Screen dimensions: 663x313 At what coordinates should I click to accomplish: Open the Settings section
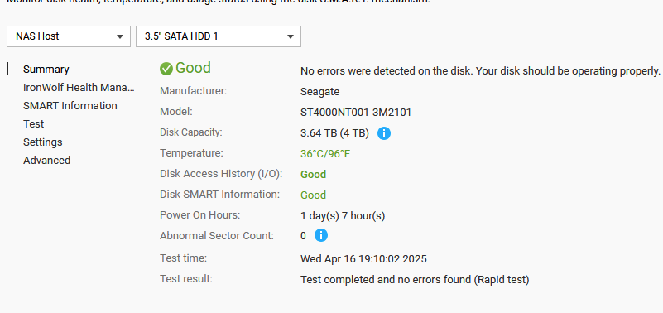[43, 142]
